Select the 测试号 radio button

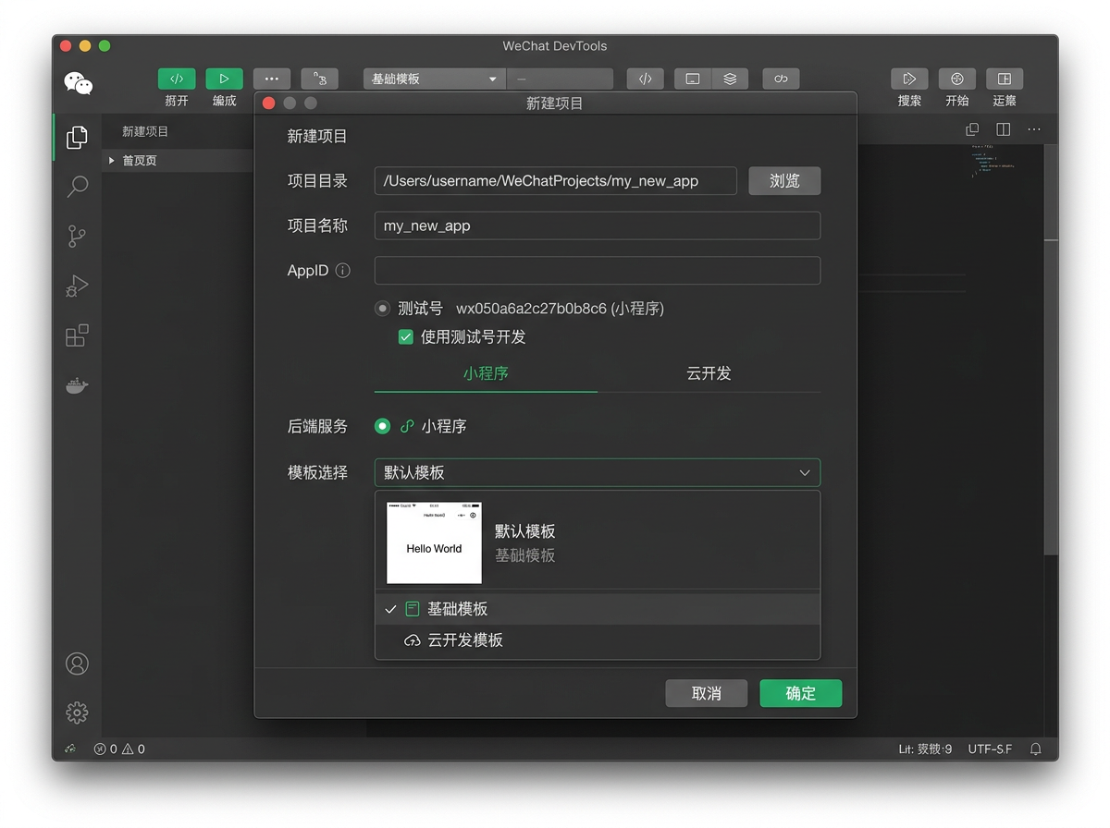pyautogui.click(x=382, y=309)
